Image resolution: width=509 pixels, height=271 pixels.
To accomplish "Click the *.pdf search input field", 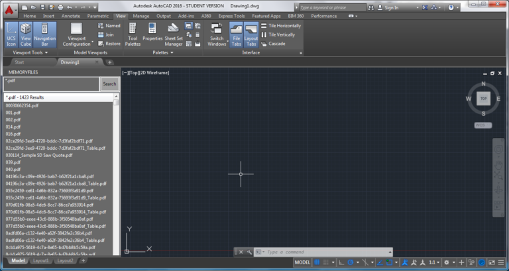I will coord(51,84).
